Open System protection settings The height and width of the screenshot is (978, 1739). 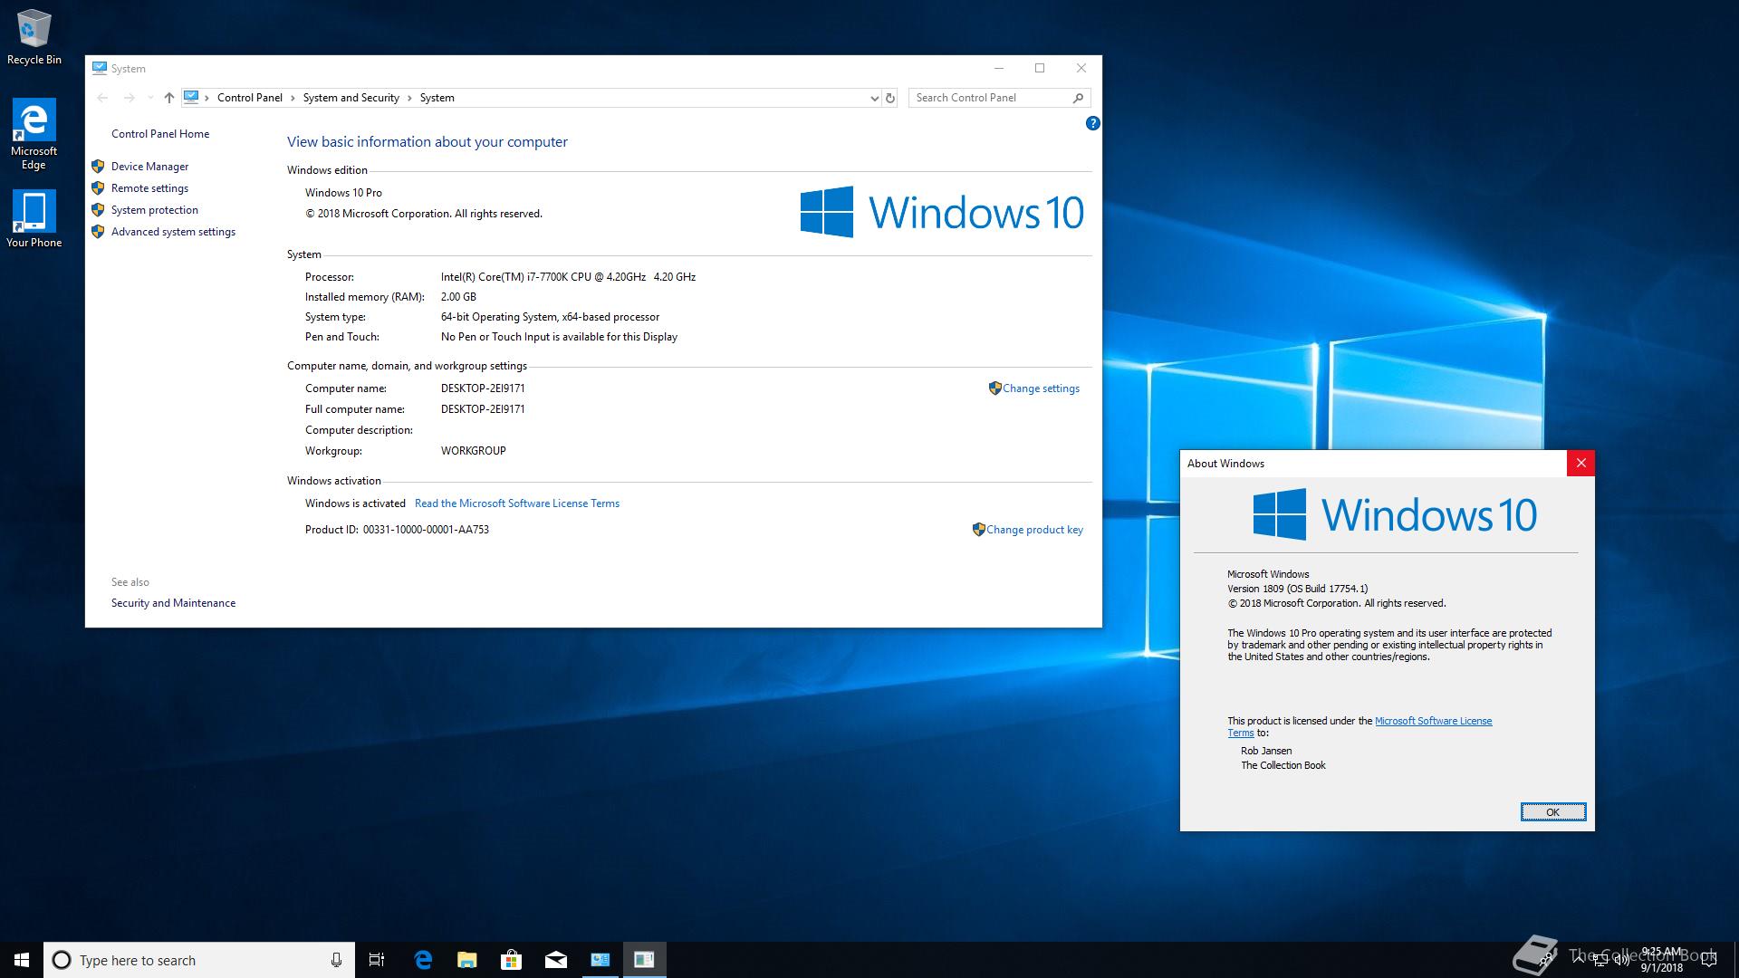click(154, 210)
